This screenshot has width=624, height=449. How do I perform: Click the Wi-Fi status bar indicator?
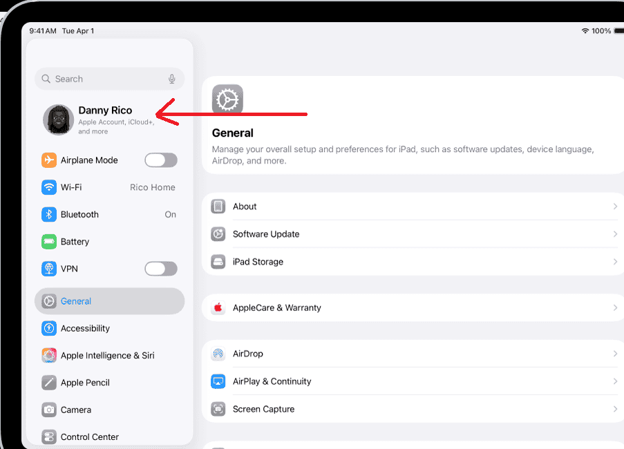585,30
